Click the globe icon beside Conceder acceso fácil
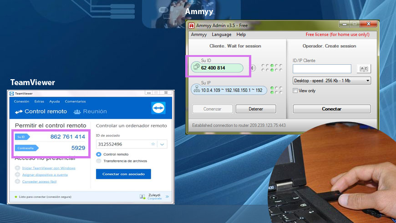Viewport: 396px width, 223px height. pos(17,181)
